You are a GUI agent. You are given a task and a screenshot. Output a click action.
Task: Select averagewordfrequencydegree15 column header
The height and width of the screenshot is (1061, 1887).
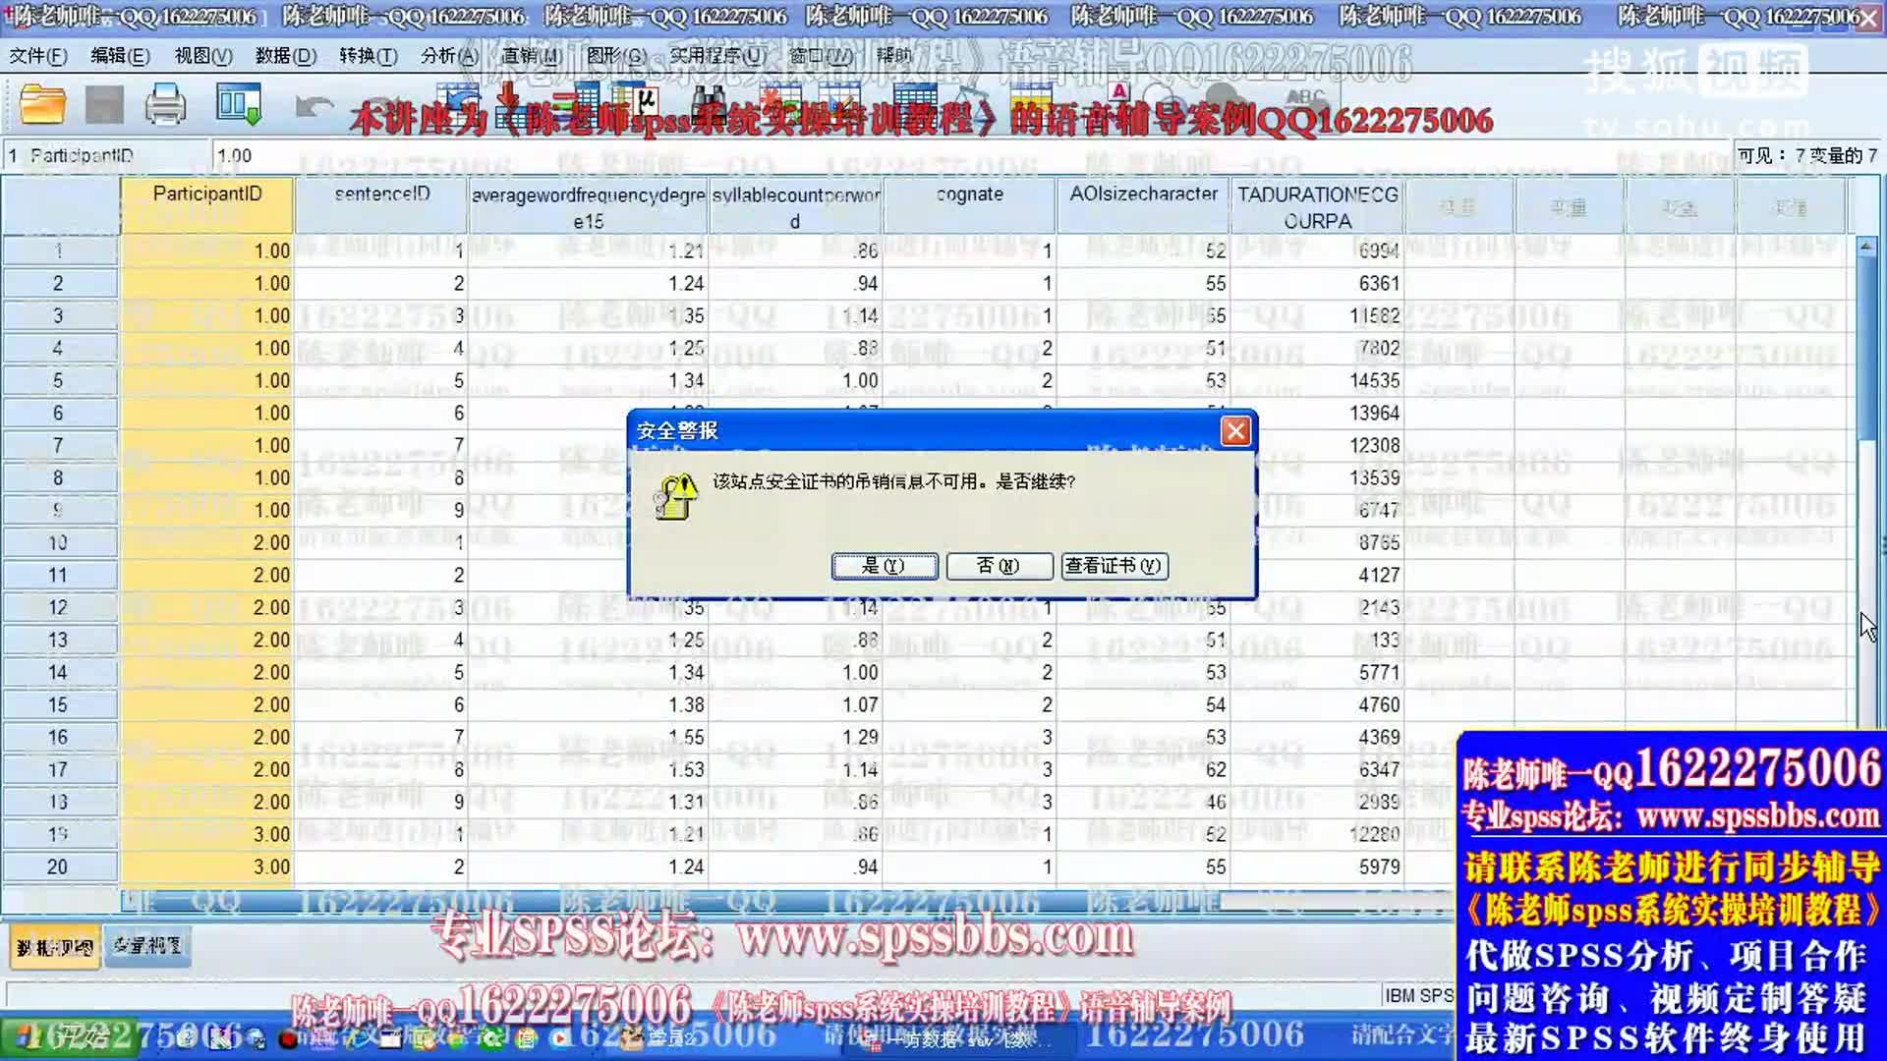click(x=588, y=206)
